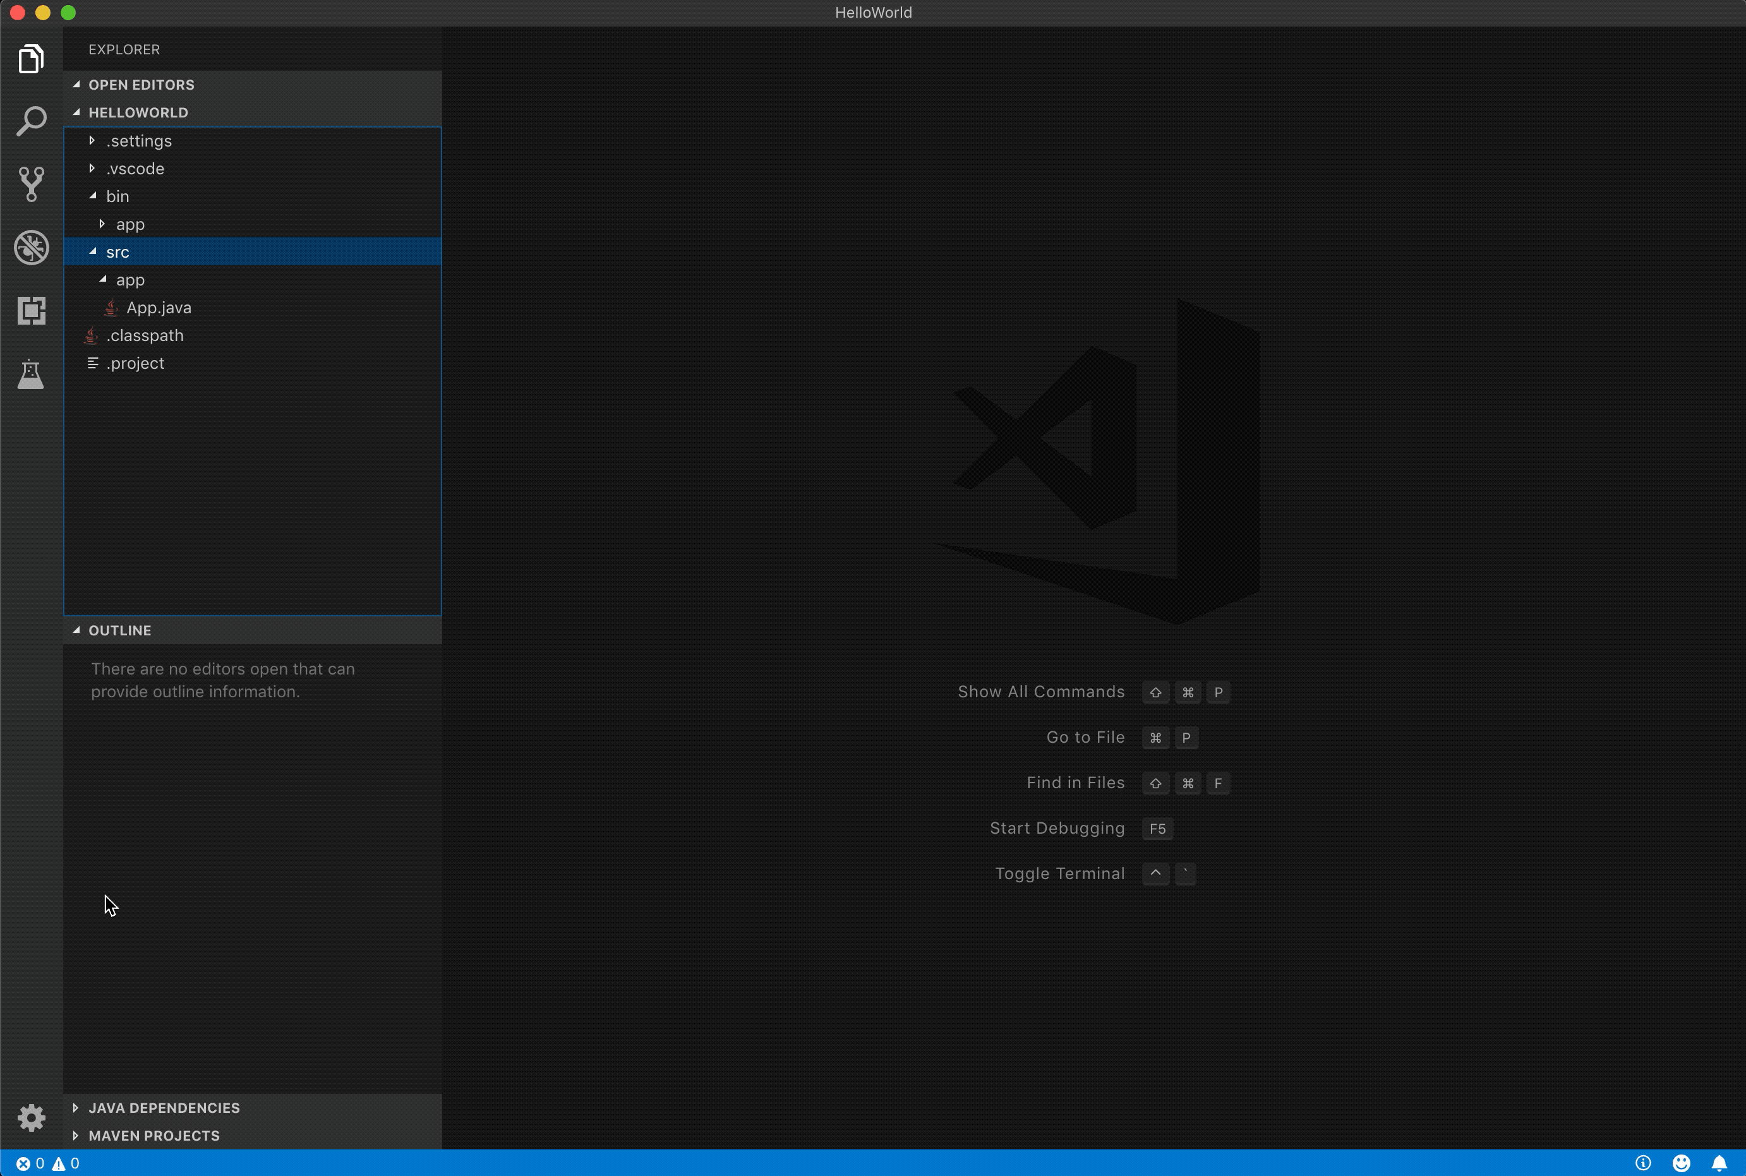Select the .classpath file
This screenshot has height=1176, width=1746.
tap(145, 335)
